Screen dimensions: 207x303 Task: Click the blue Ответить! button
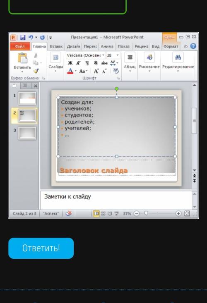pos(41,248)
